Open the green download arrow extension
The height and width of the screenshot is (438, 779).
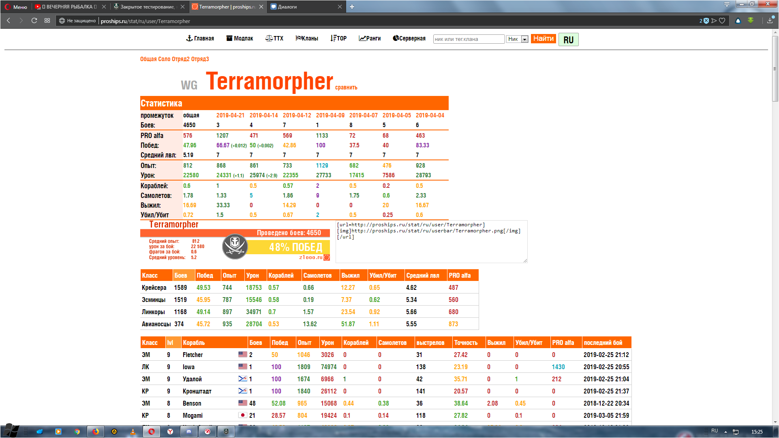751,21
